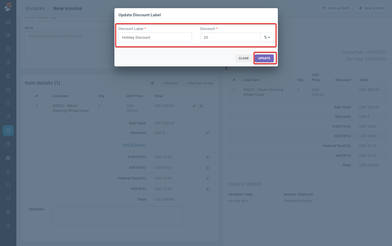Open the building icon in the sidebar
392x246 pixels.
[x=8, y=76]
